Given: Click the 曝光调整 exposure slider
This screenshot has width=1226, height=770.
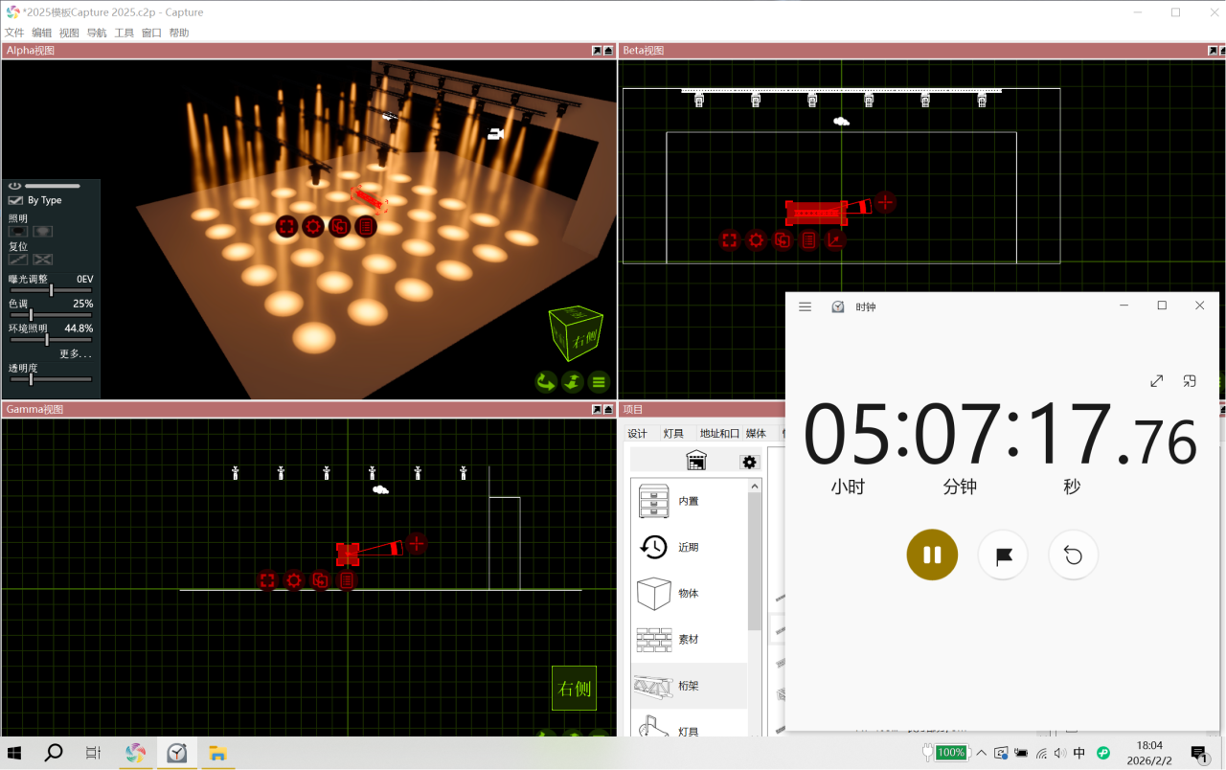Looking at the screenshot, I should [52, 290].
